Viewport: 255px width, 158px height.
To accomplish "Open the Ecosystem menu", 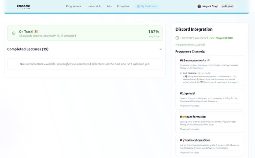I will coord(123,6).
